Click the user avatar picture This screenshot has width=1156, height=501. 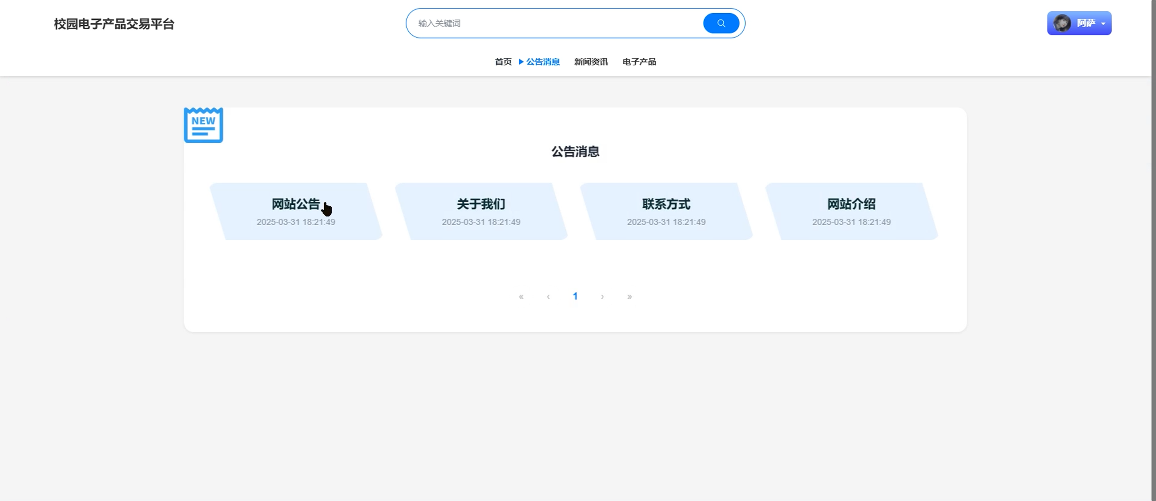click(1062, 23)
